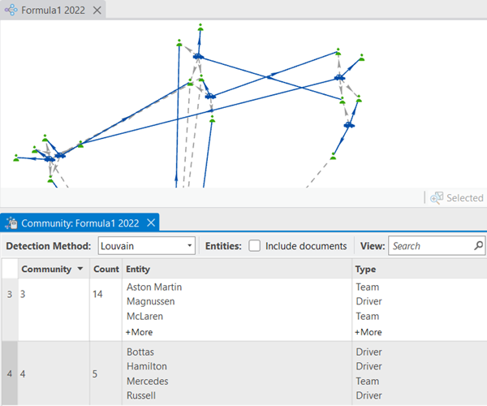Close the Community: Formula1 2022 pane
487x406 pixels.
coord(151,222)
